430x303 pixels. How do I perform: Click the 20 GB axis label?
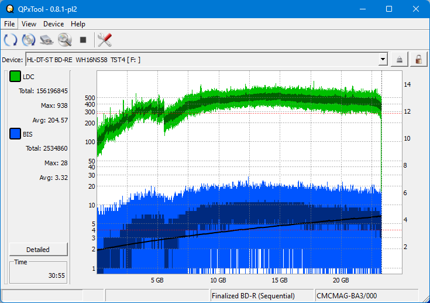pyautogui.click(x=340, y=280)
